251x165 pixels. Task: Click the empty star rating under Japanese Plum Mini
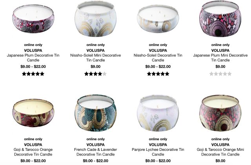220,74
